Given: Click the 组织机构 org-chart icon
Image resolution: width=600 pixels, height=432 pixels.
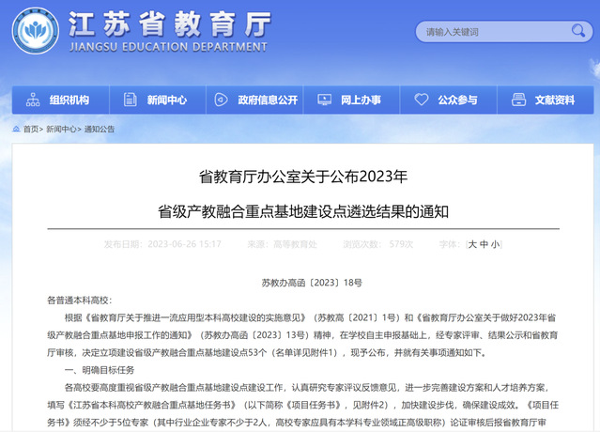Looking at the screenshot, I should click(34, 100).
